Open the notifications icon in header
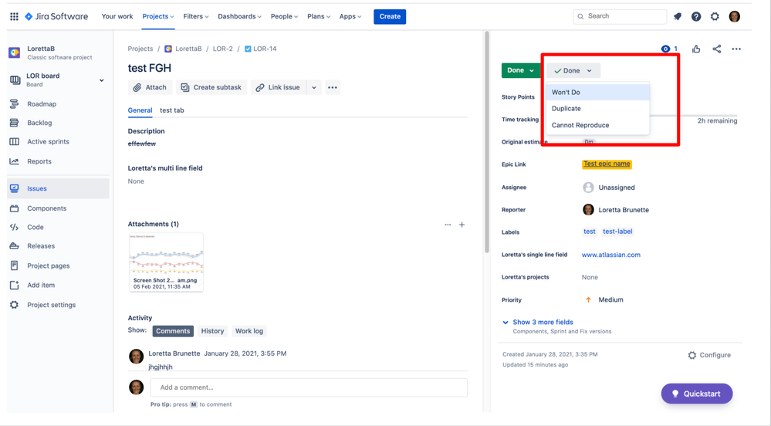 pyautogui.click(x=678, y=16)
